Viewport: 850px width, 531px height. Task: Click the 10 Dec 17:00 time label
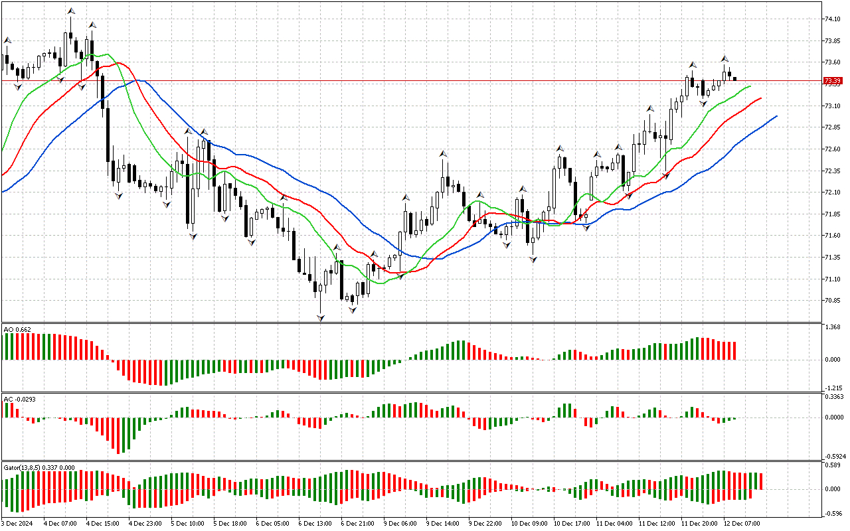click(x=572, y=524)
